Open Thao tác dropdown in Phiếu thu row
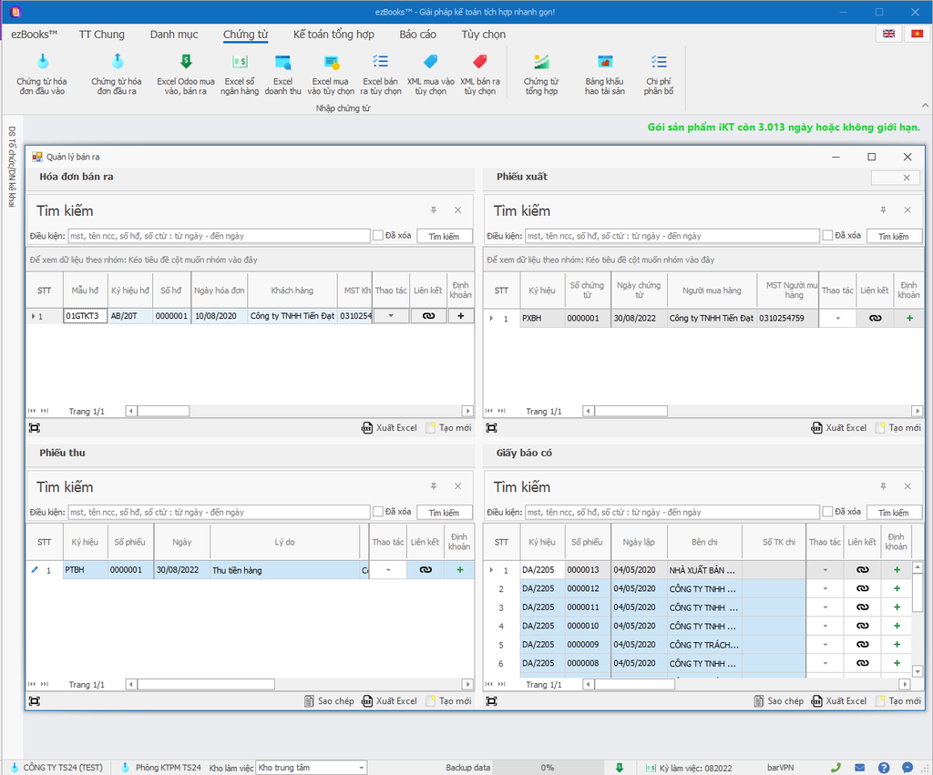The width and height of the screenshot is (933, 775). [x=389, y=570]
